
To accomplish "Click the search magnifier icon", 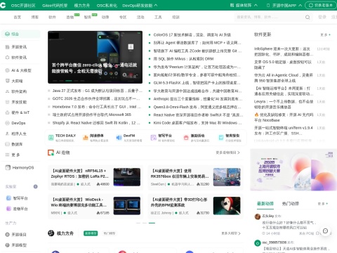I will coord(308,17).
